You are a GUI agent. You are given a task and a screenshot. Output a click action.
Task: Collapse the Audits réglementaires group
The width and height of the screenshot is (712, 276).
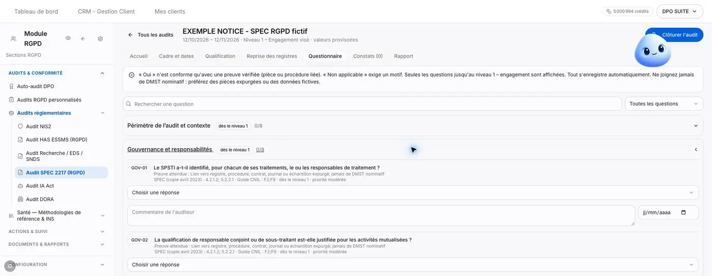[x=102, y=113]
